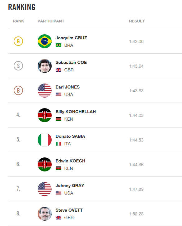
Task: Click the PARTICIPANT column header
Action: click(51, 21)
